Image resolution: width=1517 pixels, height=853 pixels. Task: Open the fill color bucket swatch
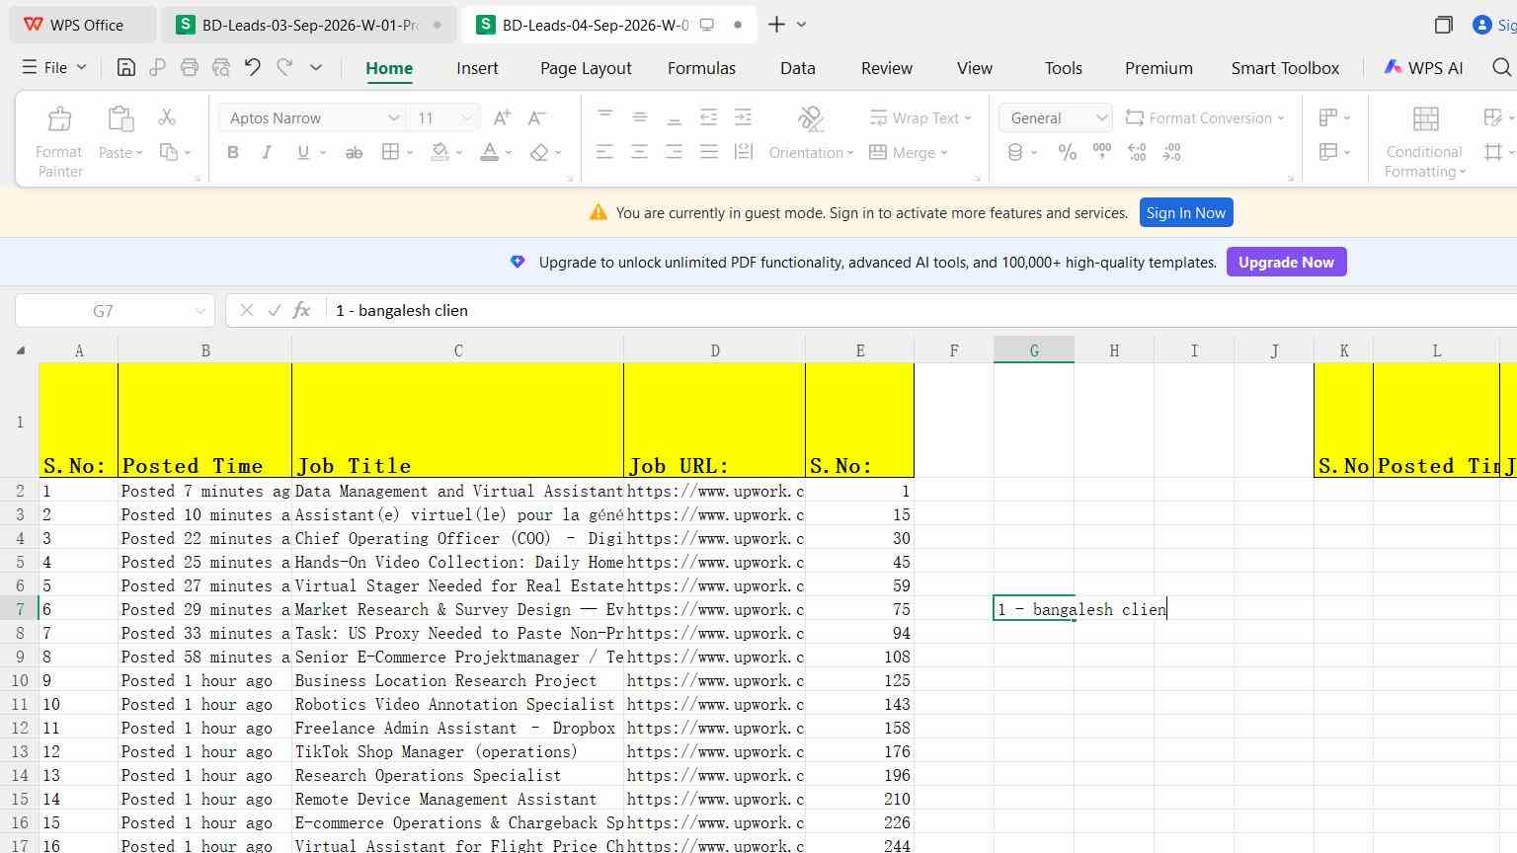439,152
